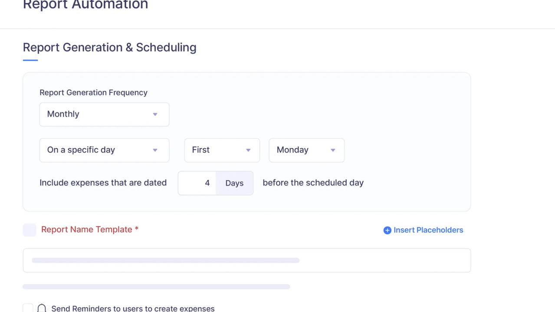Click into the report name template field
This screenshot has width=555, height=312.
pos(246,260)
